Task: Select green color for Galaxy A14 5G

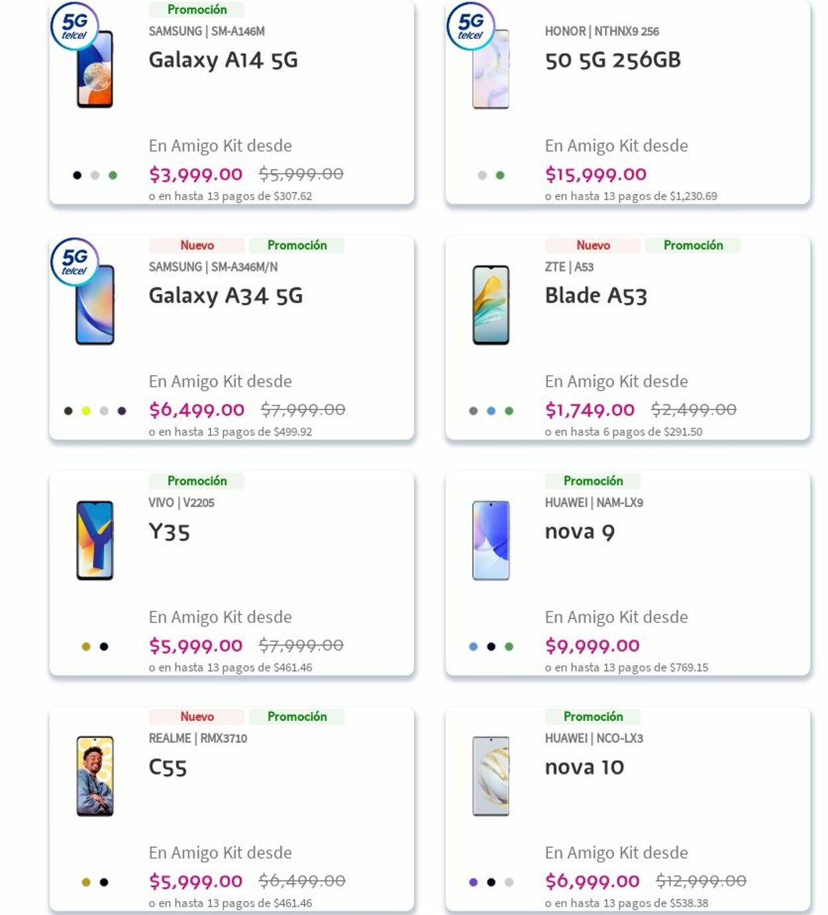Action: (x=113, y=175)
